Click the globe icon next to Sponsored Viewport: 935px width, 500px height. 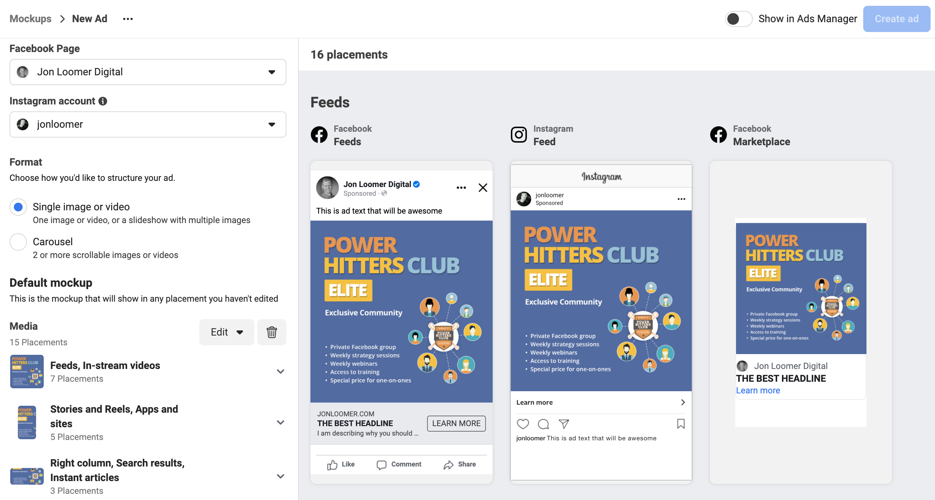tap(384, 194)
